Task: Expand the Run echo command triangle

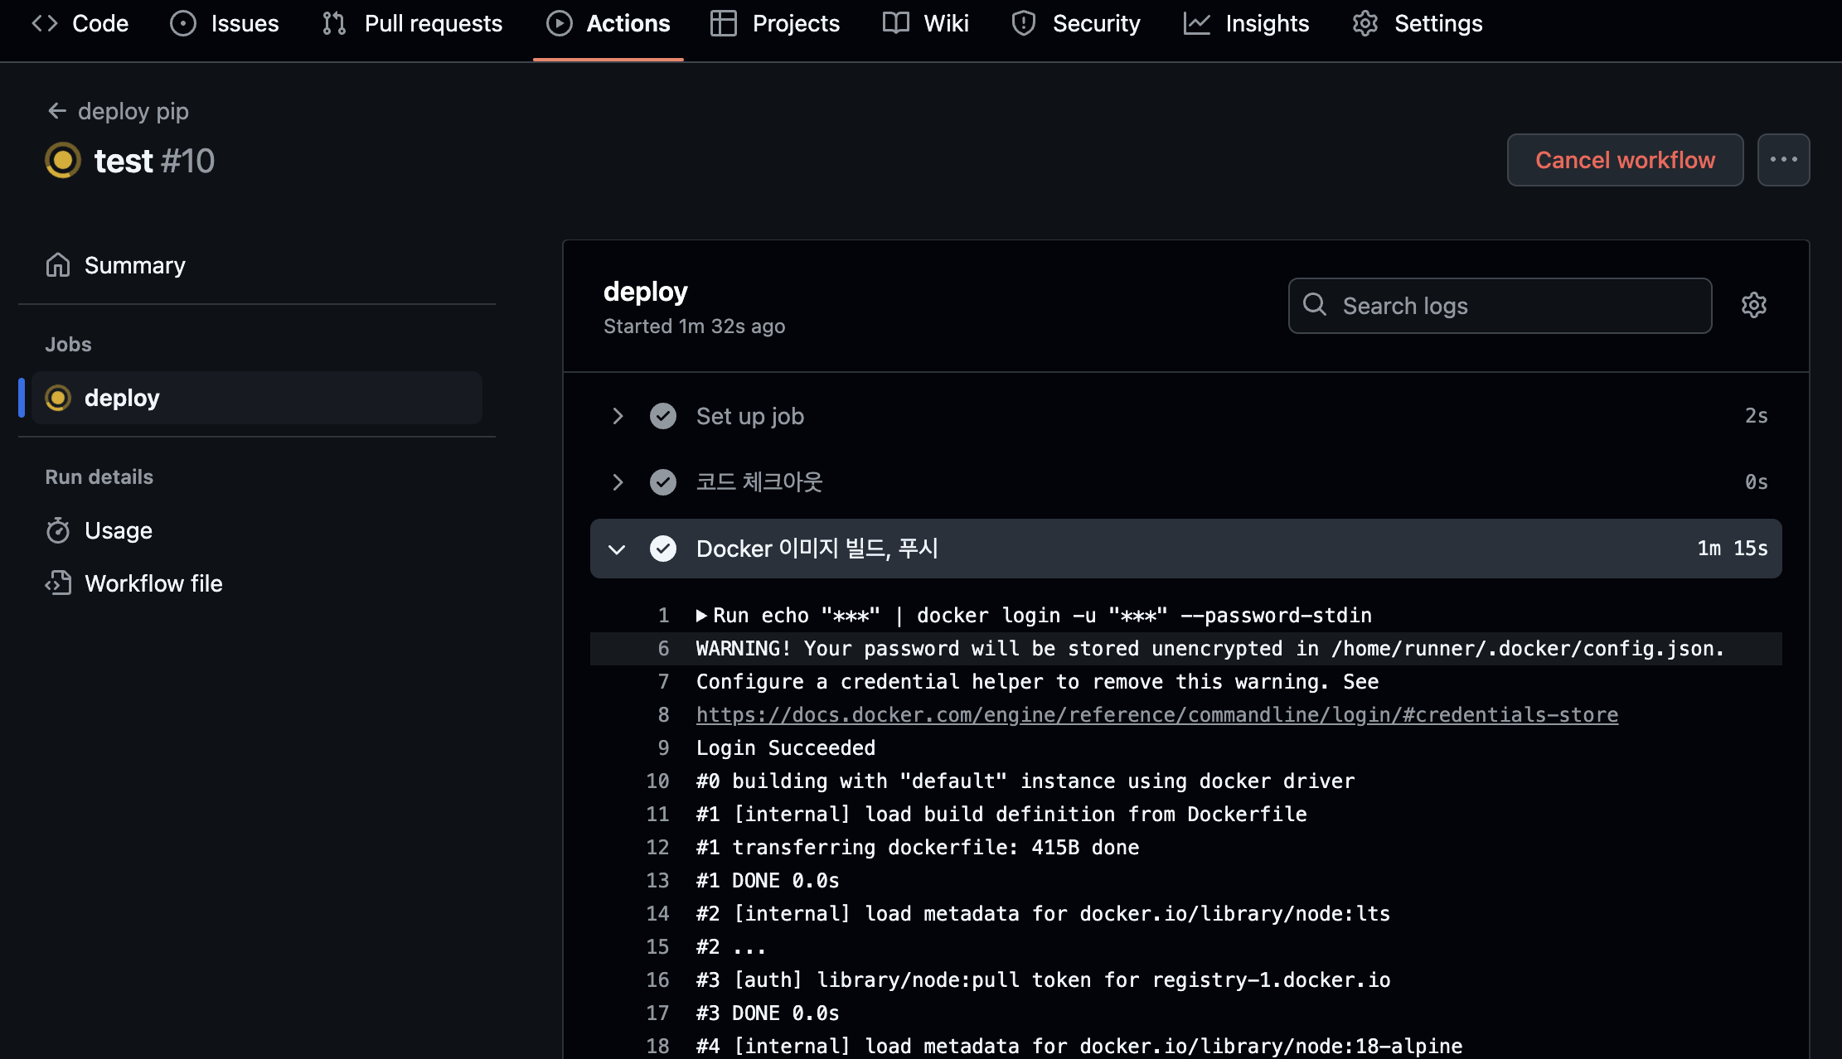Action: pos(701,616)
